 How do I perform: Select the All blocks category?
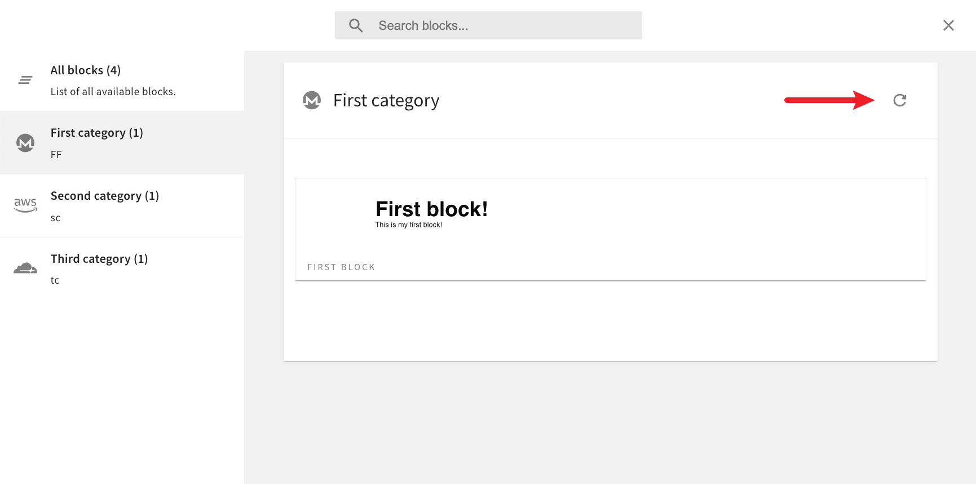(x=85, y=70)
